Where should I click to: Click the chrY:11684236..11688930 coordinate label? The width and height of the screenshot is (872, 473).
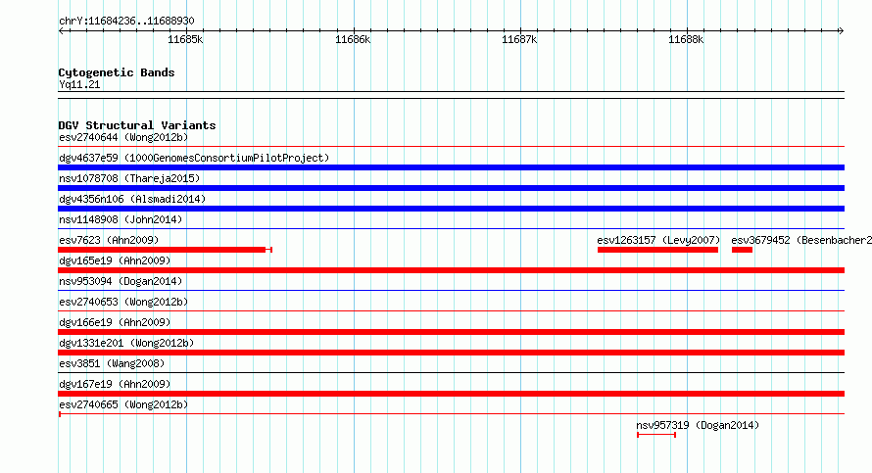click(x=126, y=22)
